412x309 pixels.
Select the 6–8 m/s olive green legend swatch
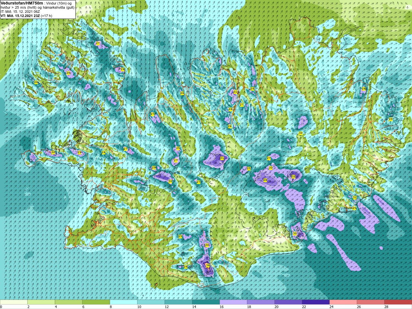coord(96,302)
